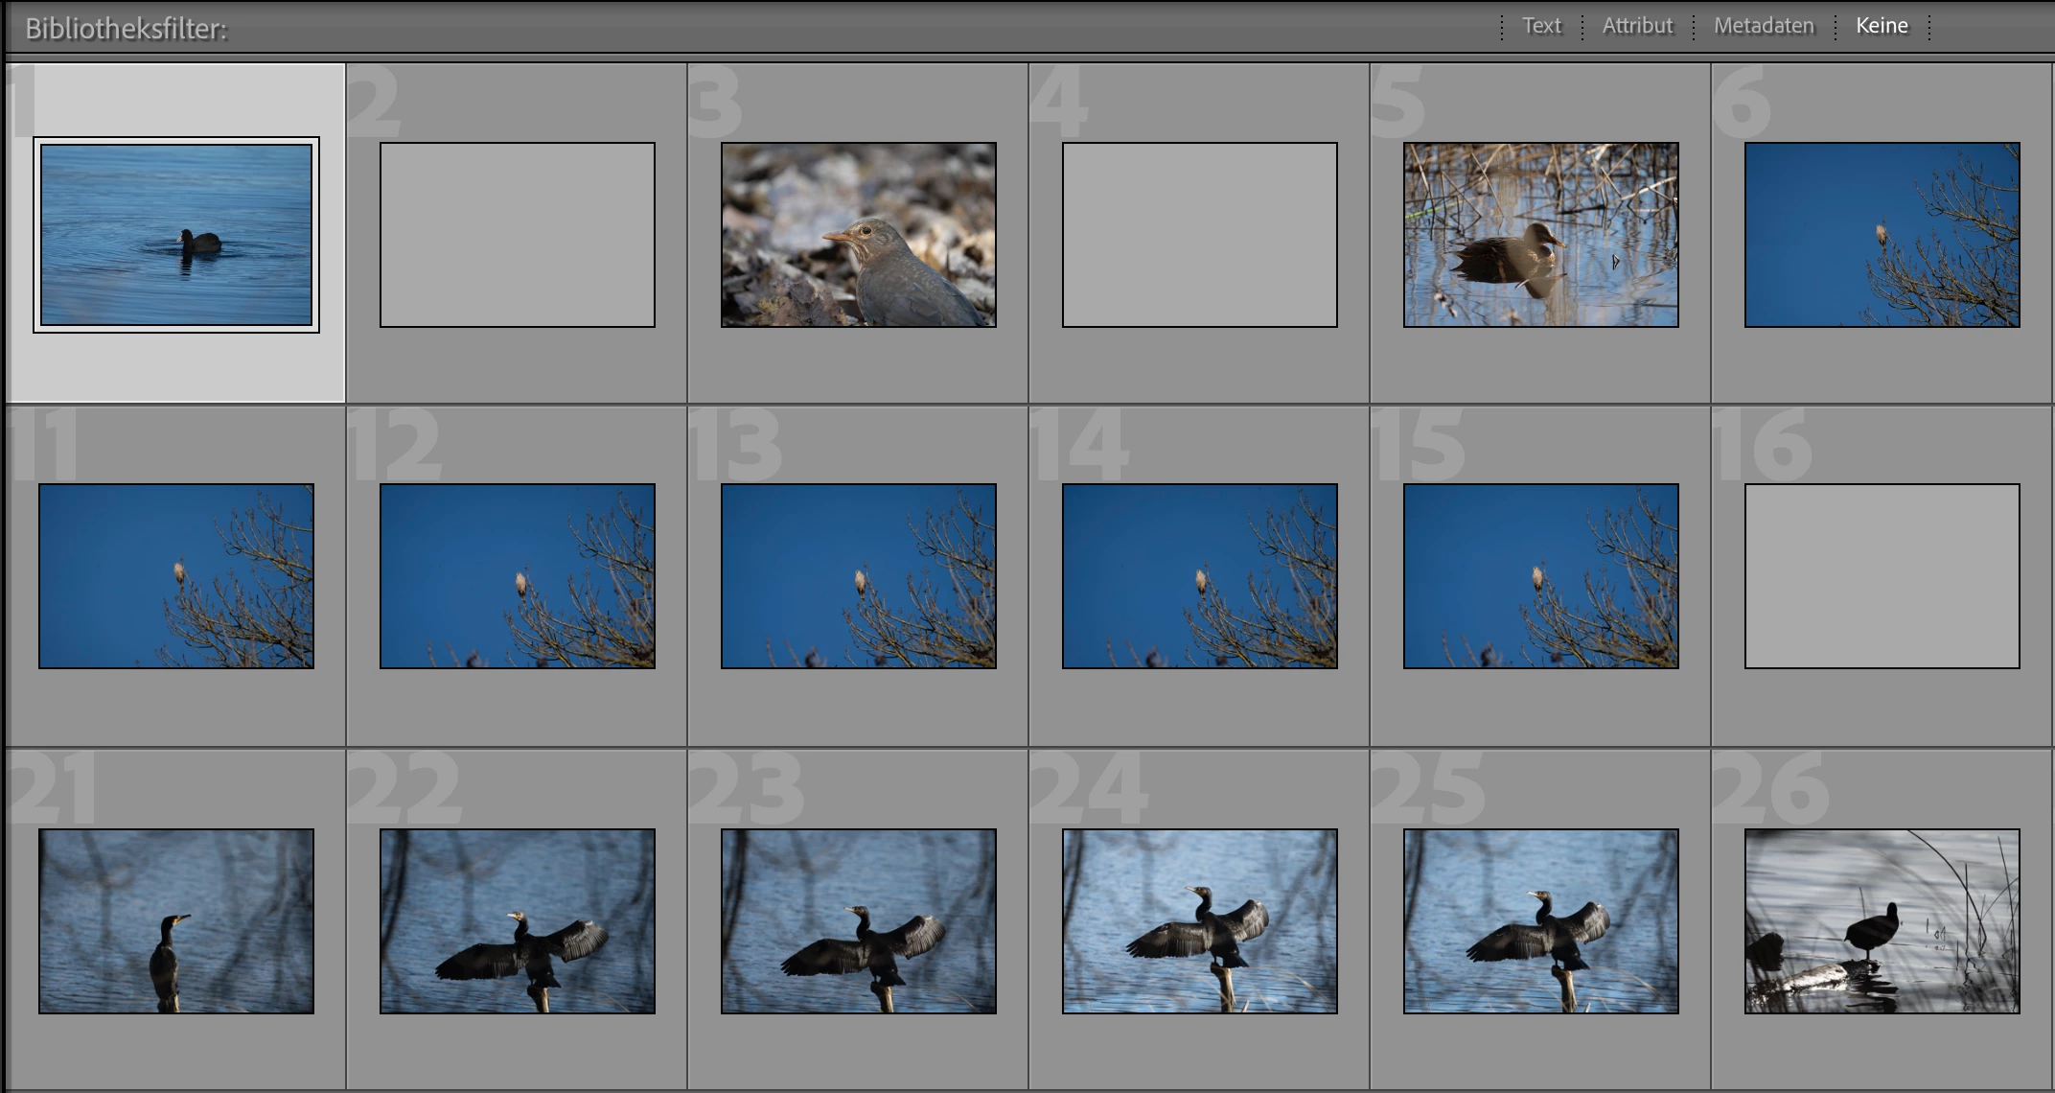
Task: Select bird on branch photo in cell 11
Action: coord(176,576)
